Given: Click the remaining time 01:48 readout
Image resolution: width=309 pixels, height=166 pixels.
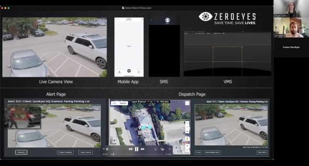Looking at the screenshot, I should [168, 154].
